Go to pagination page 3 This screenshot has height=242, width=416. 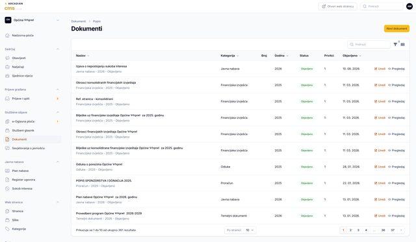[x=358, y=230]
